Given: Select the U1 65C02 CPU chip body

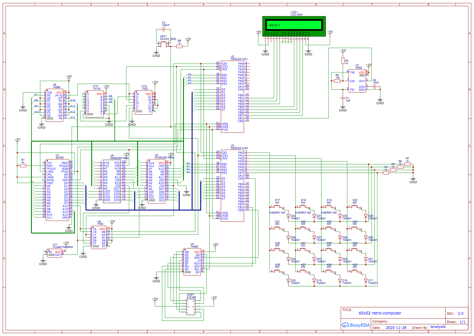Looking at the screenshot, I should pos(57,190).
